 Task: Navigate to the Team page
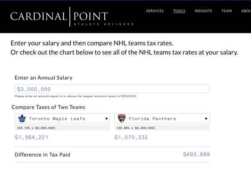point(226,11)
